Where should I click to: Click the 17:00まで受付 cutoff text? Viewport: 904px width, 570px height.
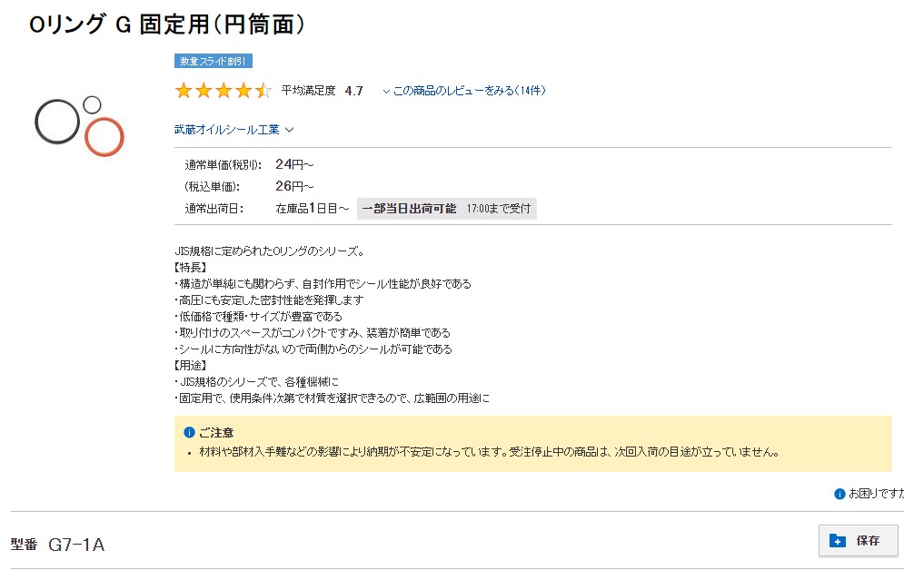pyautogui.click(x=499, y=209)
